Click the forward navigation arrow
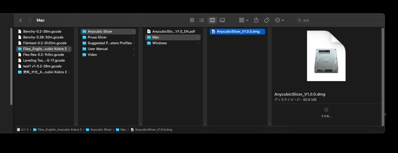Viewport: 398px width, 153px height. point(30,20)
